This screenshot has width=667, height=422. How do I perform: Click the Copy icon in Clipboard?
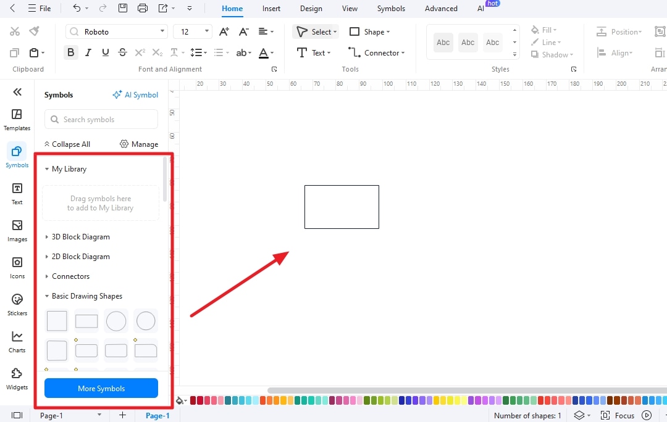(14, 52)
